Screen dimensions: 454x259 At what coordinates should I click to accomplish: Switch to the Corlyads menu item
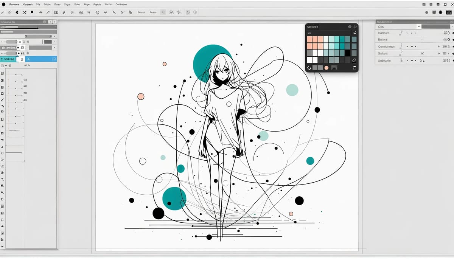tap(27, 4)
